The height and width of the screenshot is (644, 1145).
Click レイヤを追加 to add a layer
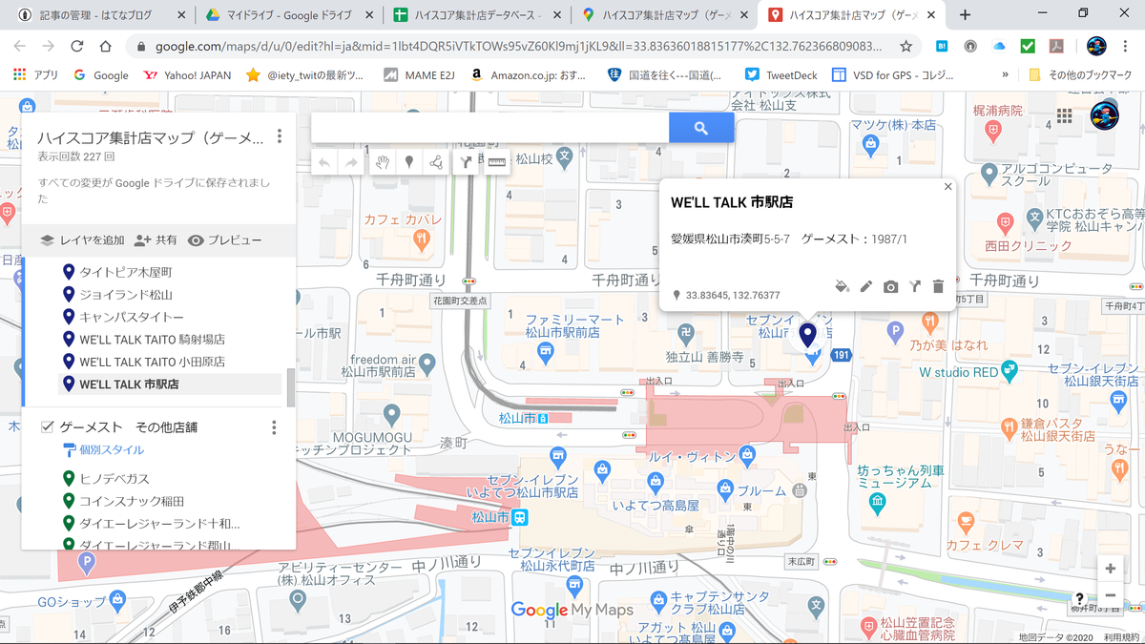(82, 240)
